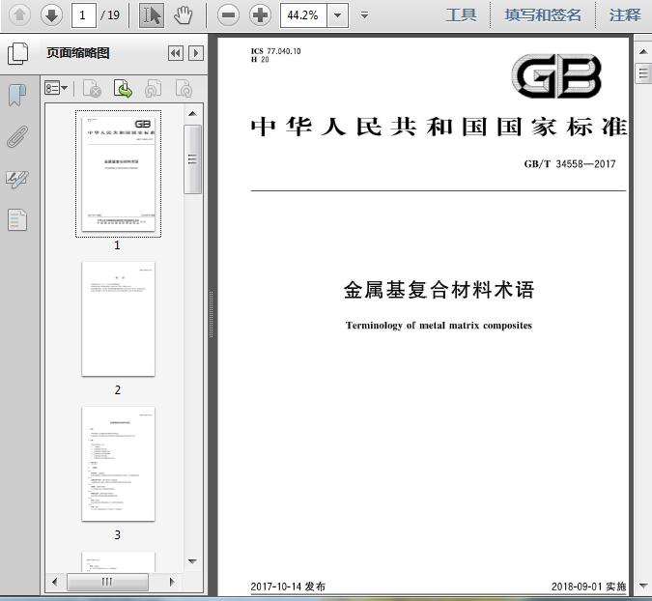The image size is (652, 601).
Task: Click the thumbnail panel vertical scroll thumb
Action: [x=192, y=159]
